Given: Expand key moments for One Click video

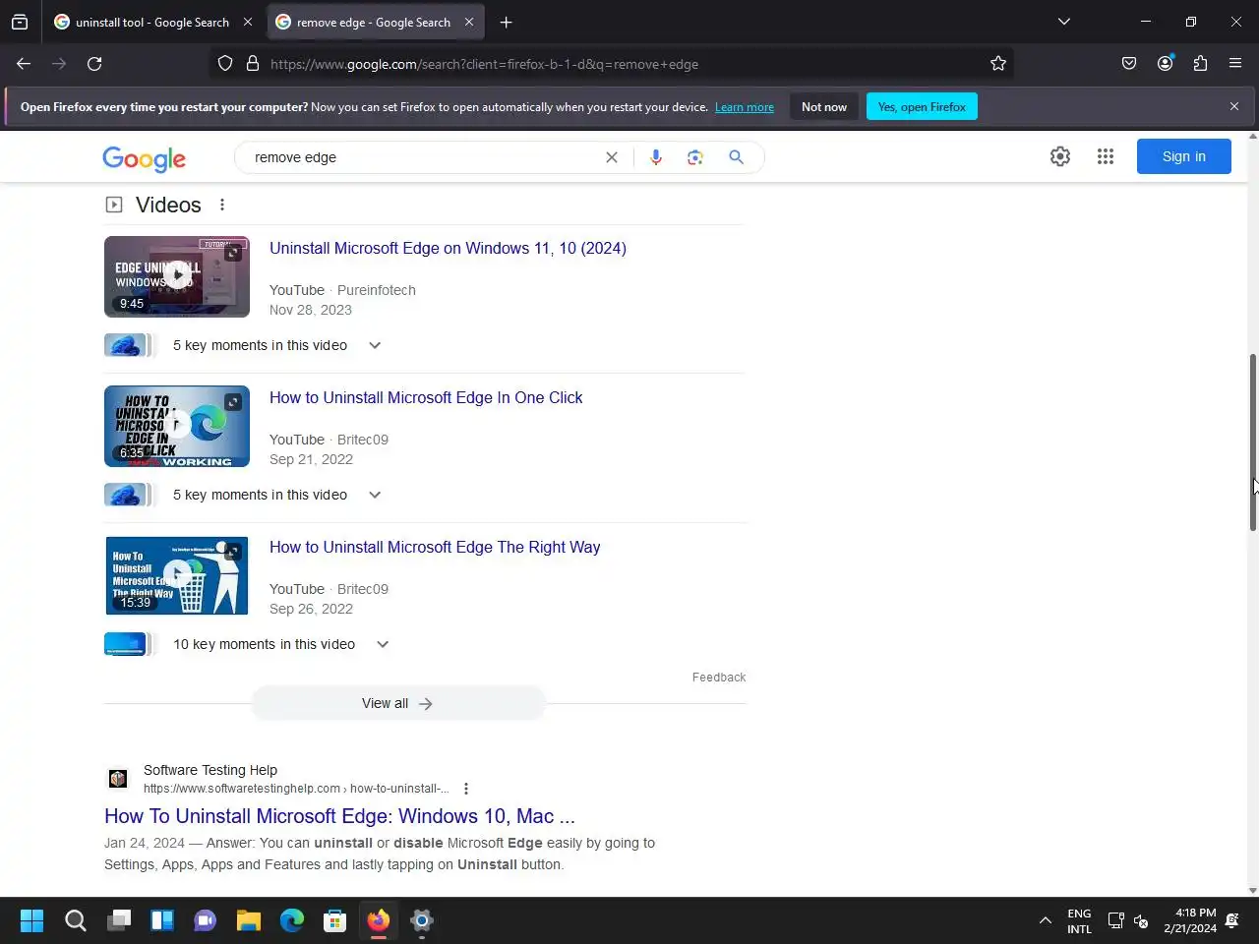Looking at the screenshot, I should pos(375,495).
